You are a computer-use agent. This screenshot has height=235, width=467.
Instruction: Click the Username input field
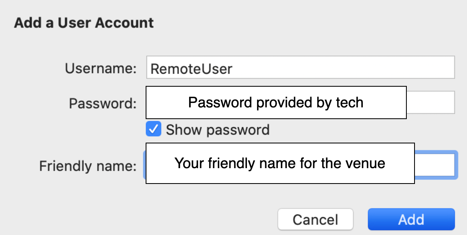(300, 68)
